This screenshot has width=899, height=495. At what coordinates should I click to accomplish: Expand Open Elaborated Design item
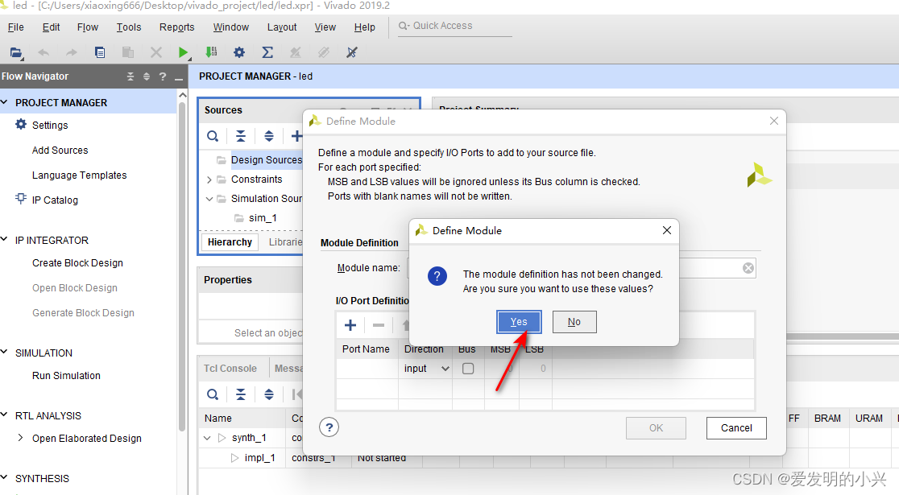(21, 438)
